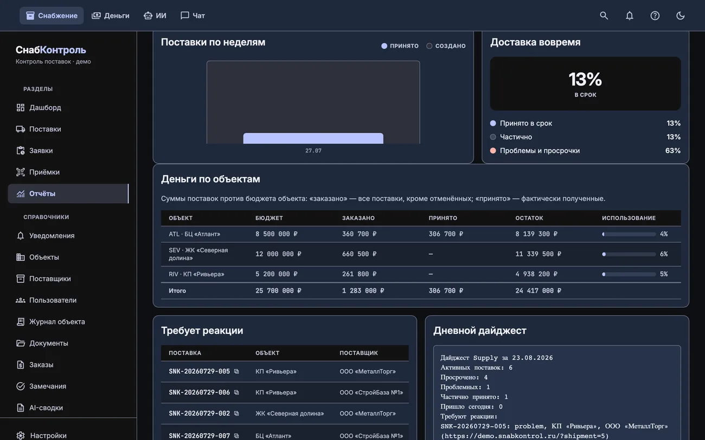The width and height of the screenshot is (705, 440).
Task: Select «Частично» legend row
Action: (x=585, y=137)
